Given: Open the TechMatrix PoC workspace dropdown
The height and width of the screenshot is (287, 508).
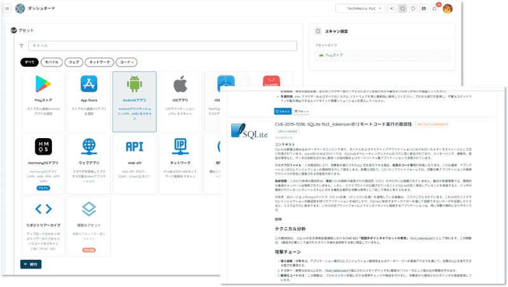Looking at the screenshot, I should [x=360, y=9].
